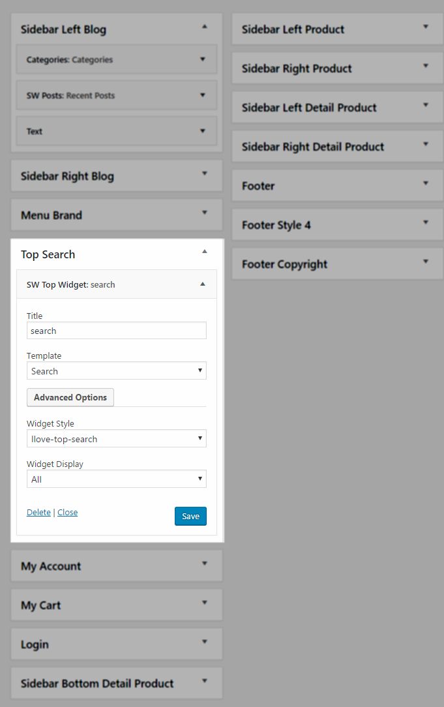
Task: Expand the Text widget arrow
Action: coord(202,130)
